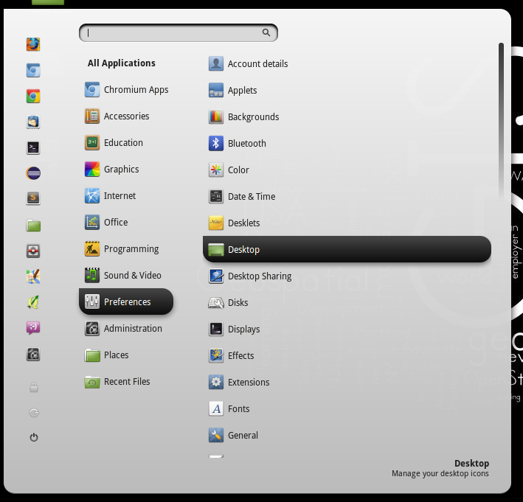Open Desktop Sharing preferences
This screenshot has height=502, width=523.
coord(347,276)
